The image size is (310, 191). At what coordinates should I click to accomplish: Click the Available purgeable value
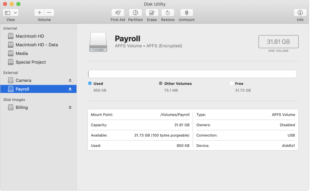[x=162, y=135]
